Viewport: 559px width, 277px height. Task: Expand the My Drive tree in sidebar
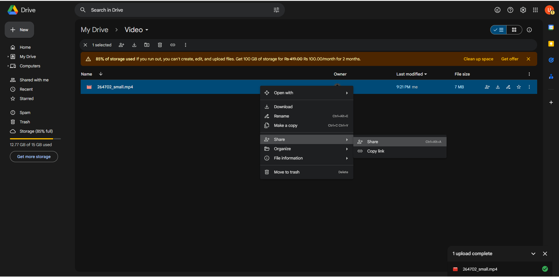(8, 57)
